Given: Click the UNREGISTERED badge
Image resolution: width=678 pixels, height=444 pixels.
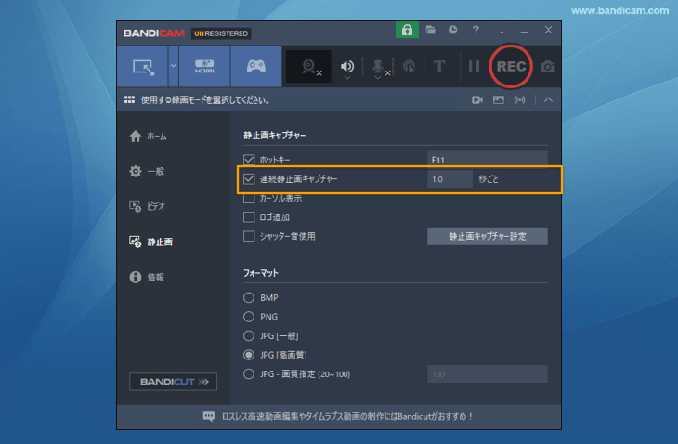Looking at the screenshot, I should 221,33.
